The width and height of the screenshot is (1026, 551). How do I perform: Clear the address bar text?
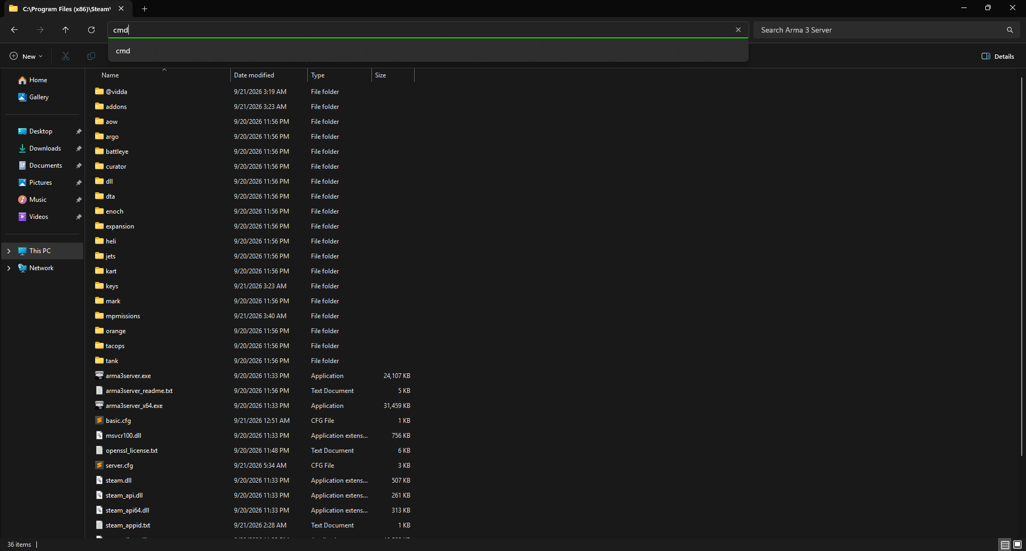(x=738, y=30)
